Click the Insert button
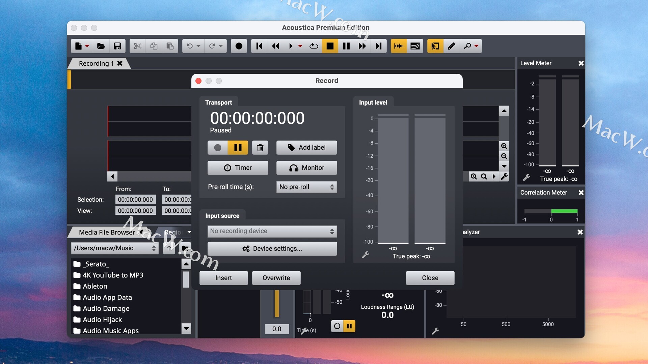This screenshot has height=364, width=648. coord(223,278)
